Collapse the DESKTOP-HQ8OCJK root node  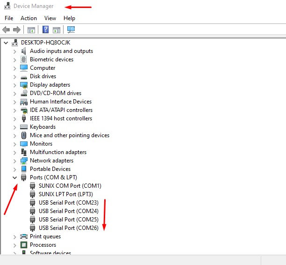[6, 43]
